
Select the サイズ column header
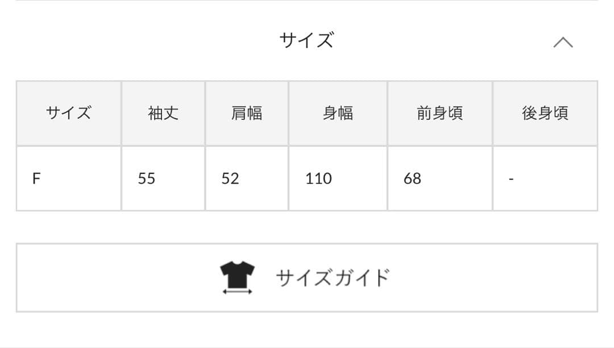(x=69, y=113)
